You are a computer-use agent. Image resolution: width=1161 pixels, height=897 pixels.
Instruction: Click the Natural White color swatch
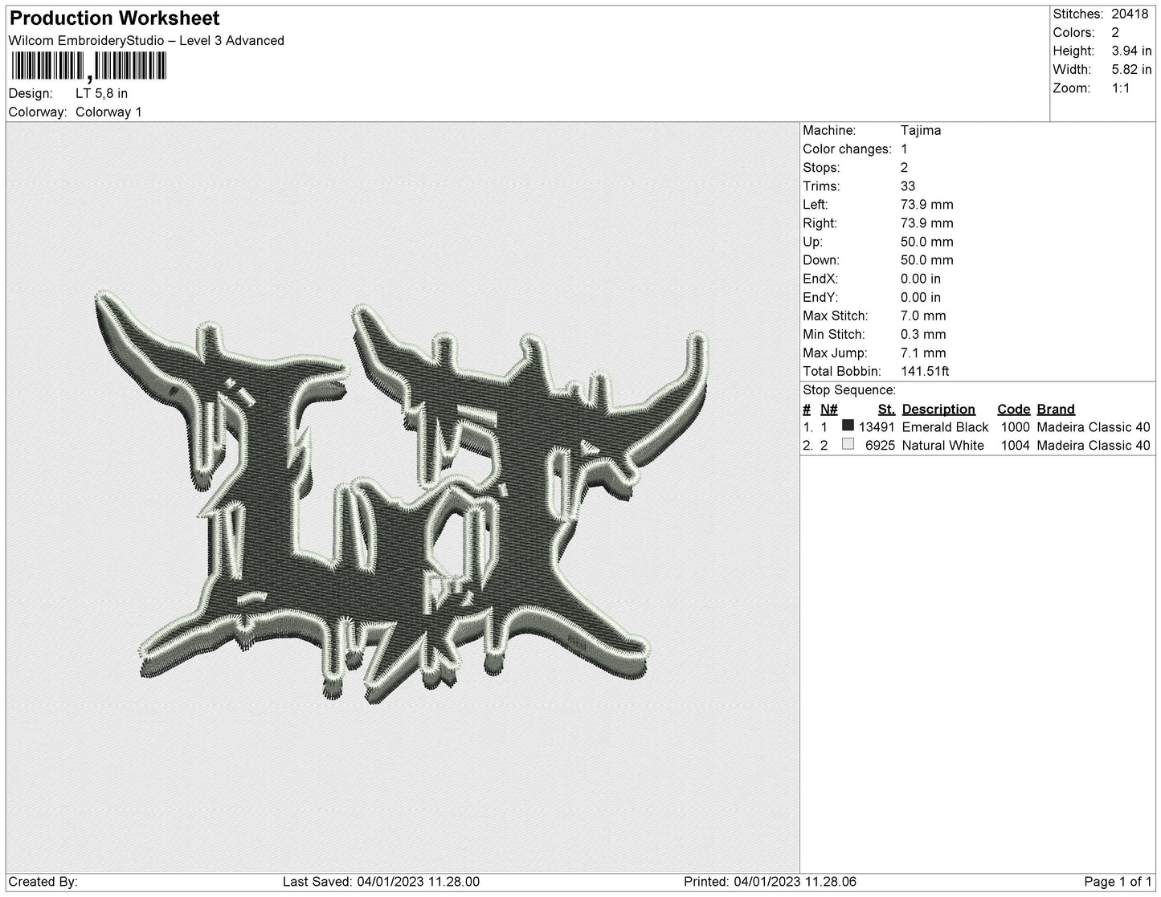[848, 444]
